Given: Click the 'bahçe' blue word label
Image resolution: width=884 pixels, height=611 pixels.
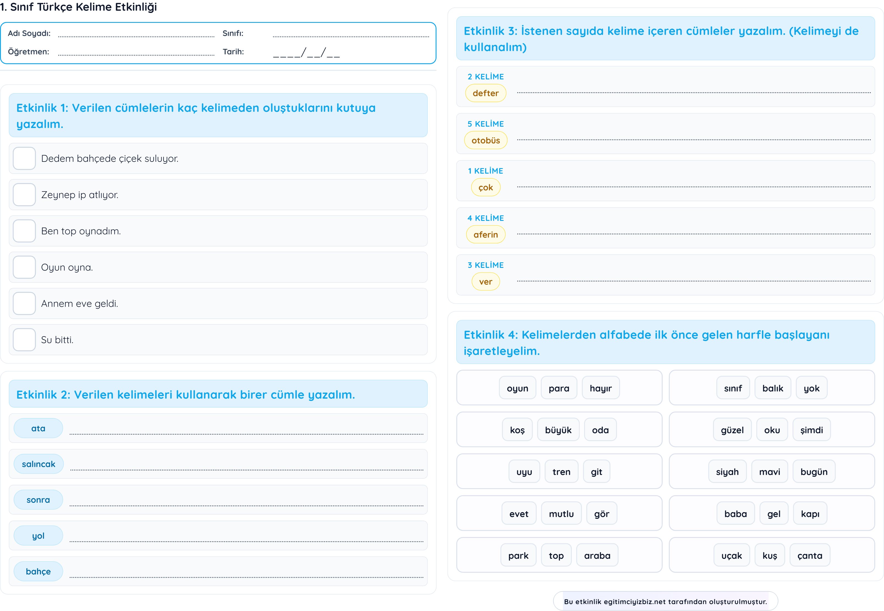Looking at the screenshot, I should point(38,571).
